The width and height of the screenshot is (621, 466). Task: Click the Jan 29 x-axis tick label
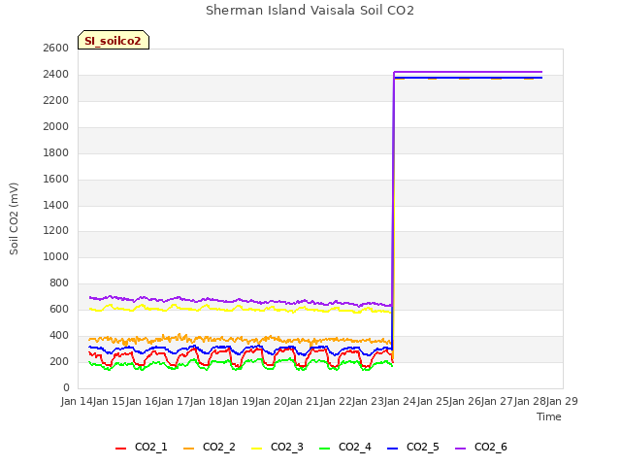tap(562, 401)
